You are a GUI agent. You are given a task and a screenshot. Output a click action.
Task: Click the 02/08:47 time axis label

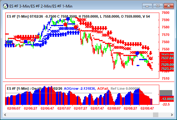pos(147,108)
